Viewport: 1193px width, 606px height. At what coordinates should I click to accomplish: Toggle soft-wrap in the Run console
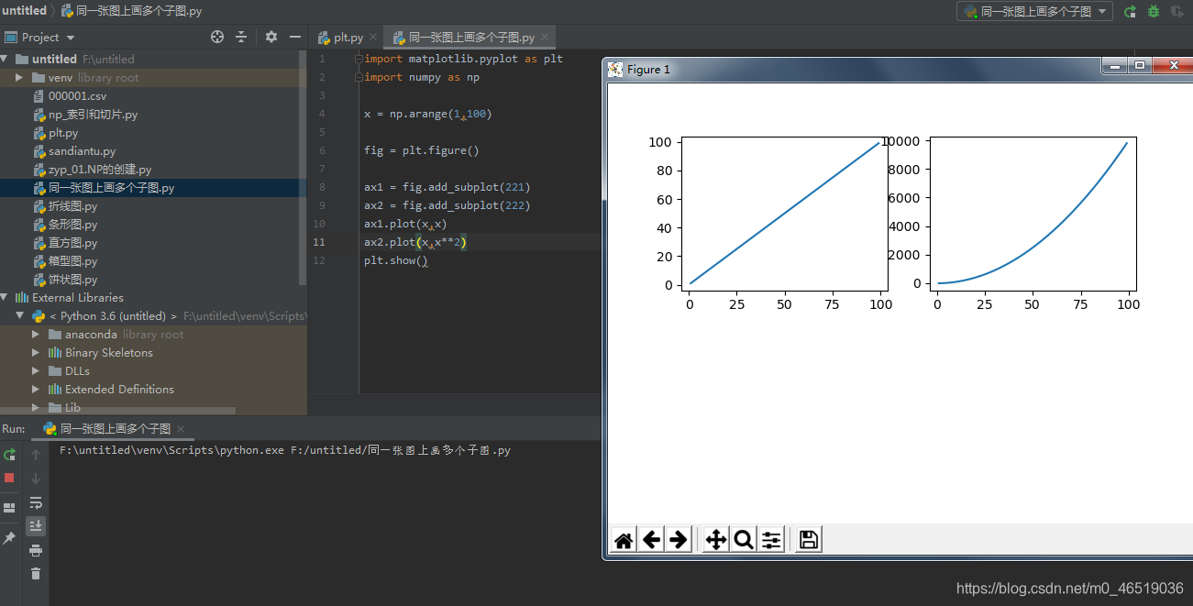36,502
